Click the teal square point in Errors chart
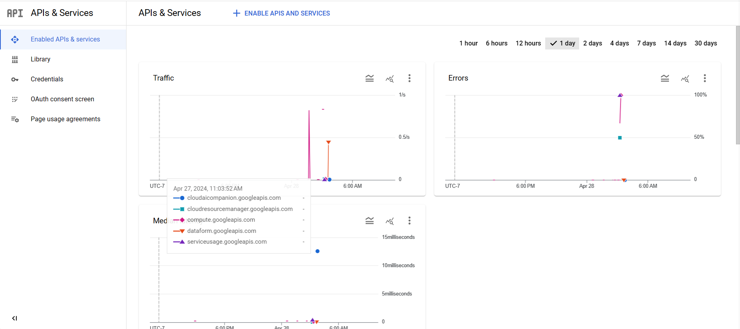 pyautogui.click(x=620, y=138)
